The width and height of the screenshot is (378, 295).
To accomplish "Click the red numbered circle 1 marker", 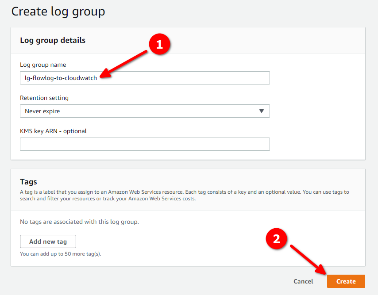I will point(159,44).
